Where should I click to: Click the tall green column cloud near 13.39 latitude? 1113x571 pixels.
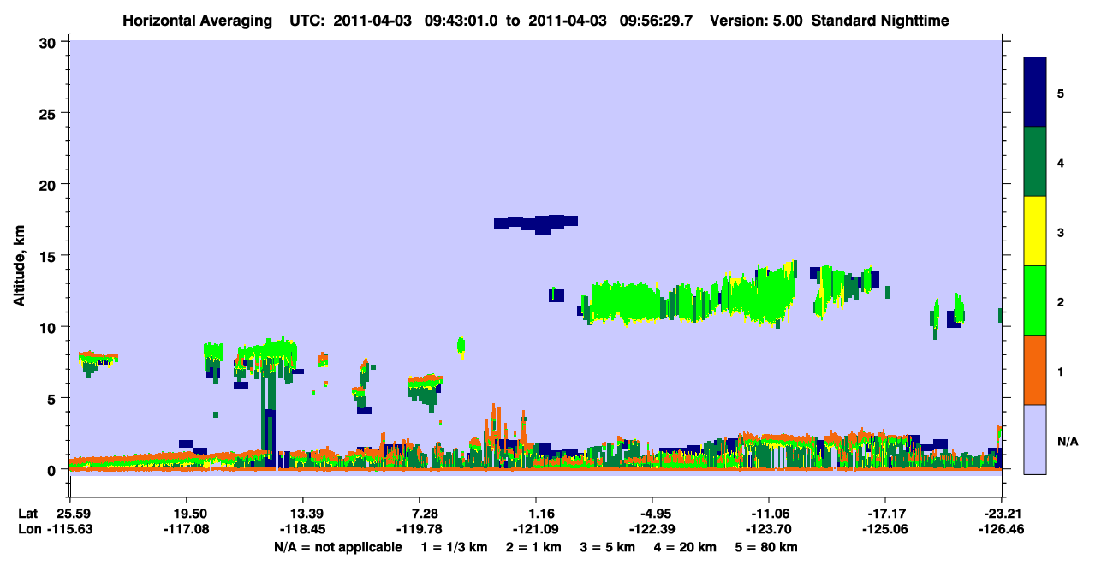[269, 402]
